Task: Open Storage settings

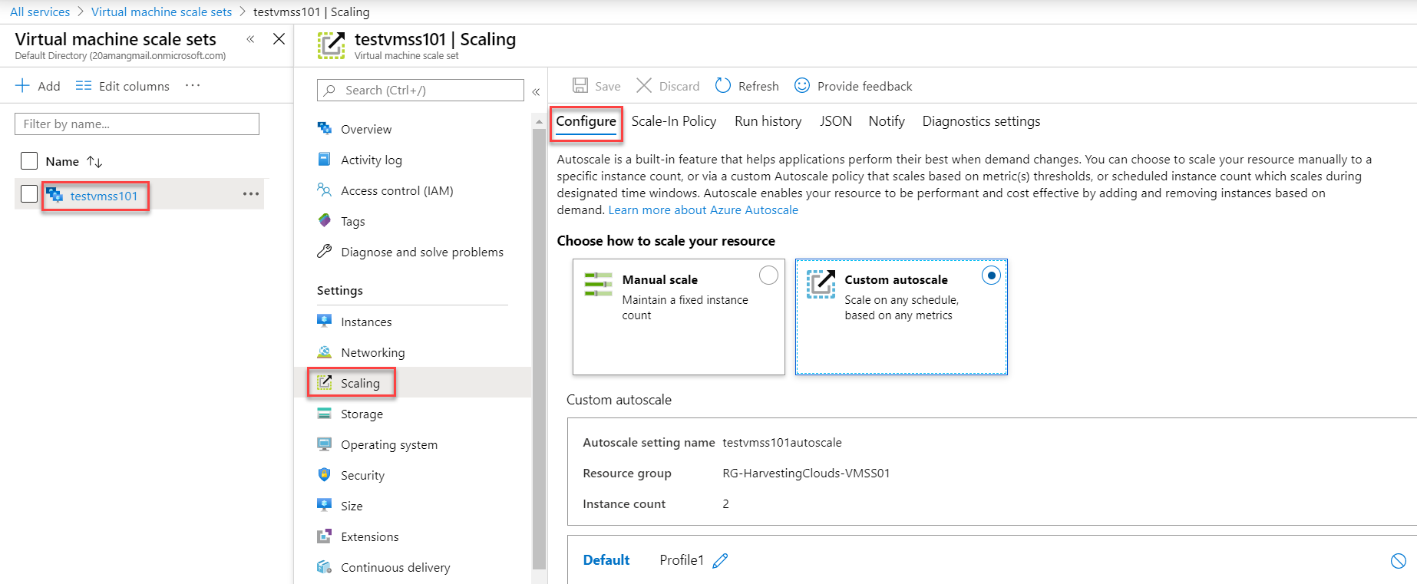Action: [362, 414]
